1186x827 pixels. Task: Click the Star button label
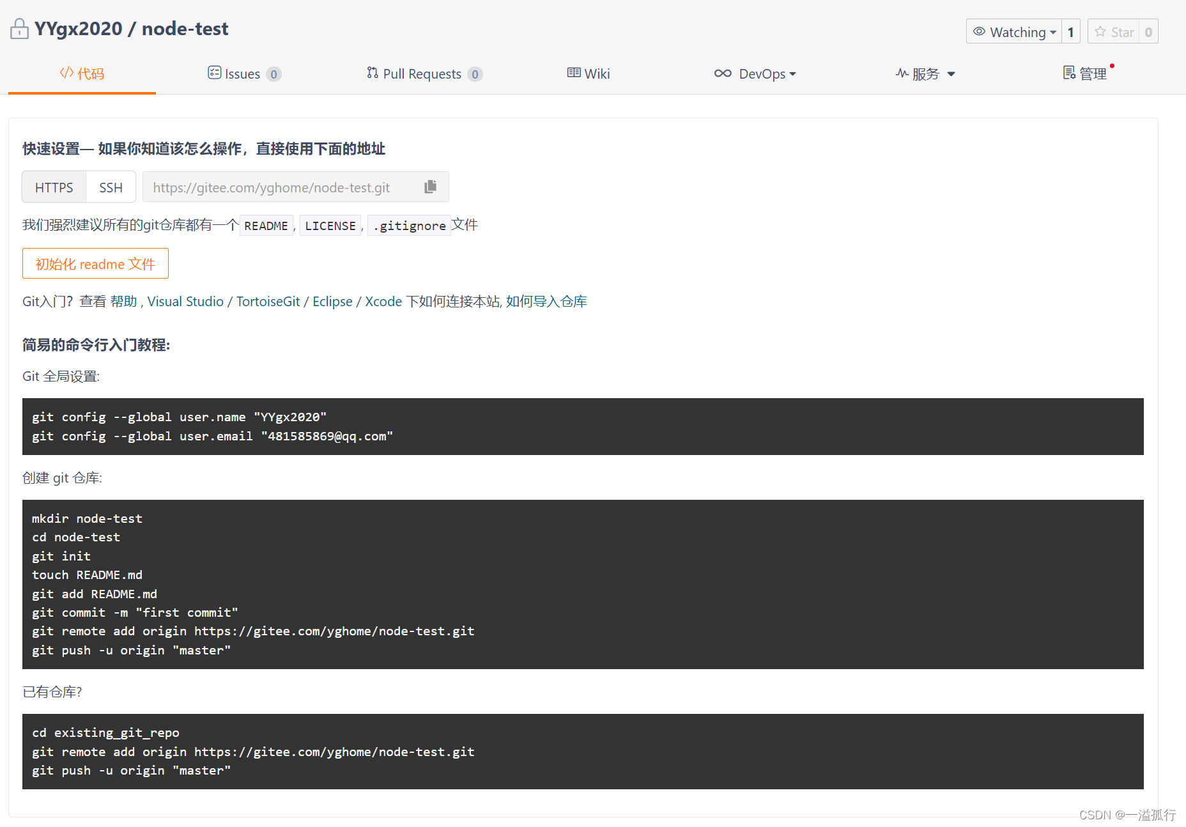pos(1122,32)
